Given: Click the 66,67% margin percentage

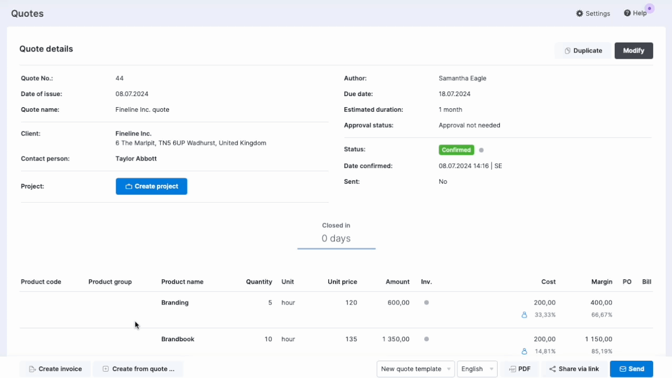Looking at the screenshot, I should pos(602,315).
